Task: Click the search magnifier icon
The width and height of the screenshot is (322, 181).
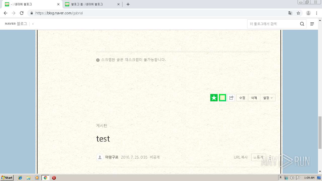Action: pyautogui.click(x=302, y=24)
